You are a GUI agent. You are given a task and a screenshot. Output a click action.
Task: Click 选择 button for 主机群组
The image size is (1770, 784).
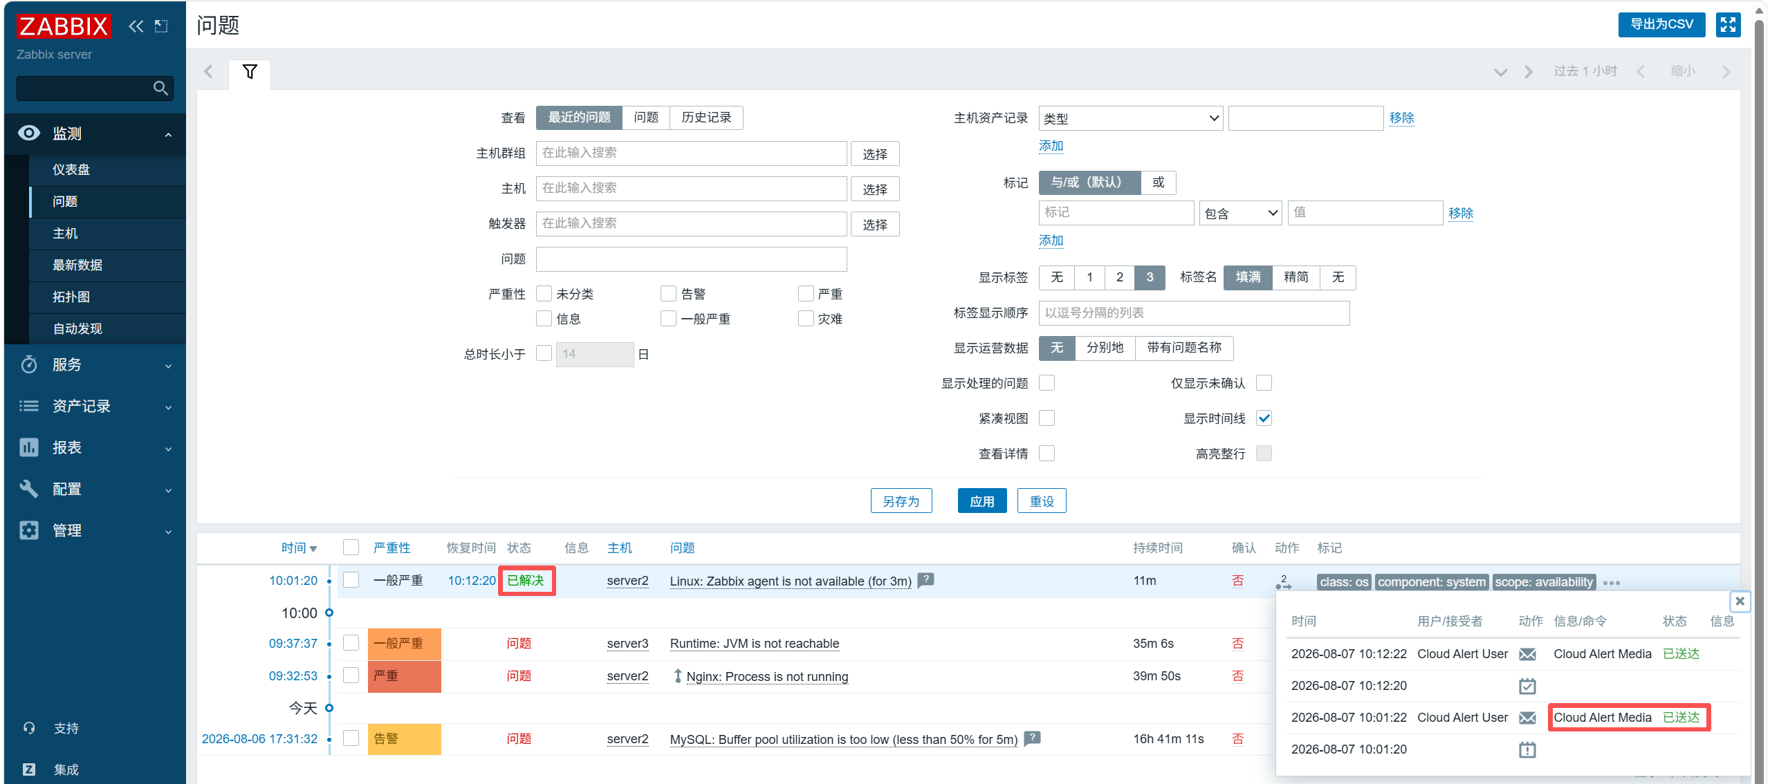point(875,153)
